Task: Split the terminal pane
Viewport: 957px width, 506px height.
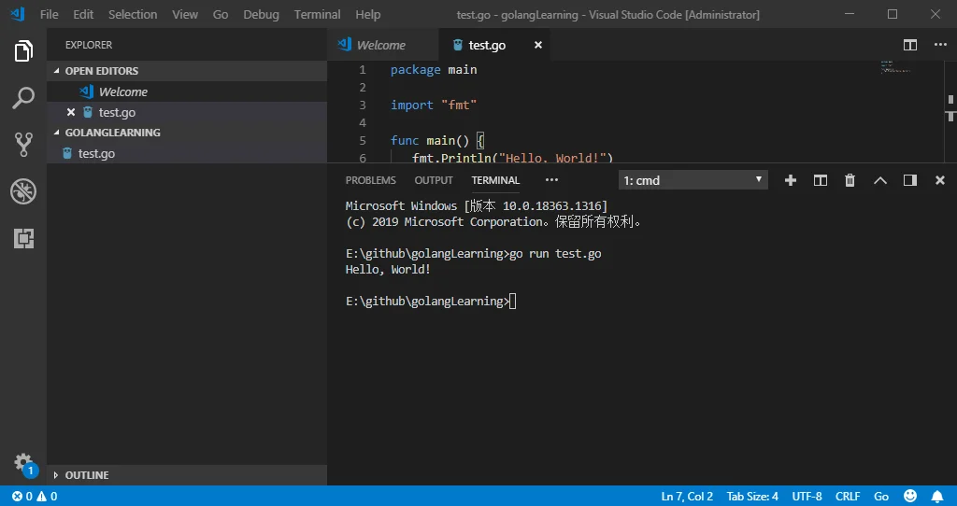Action: point(821,180)
